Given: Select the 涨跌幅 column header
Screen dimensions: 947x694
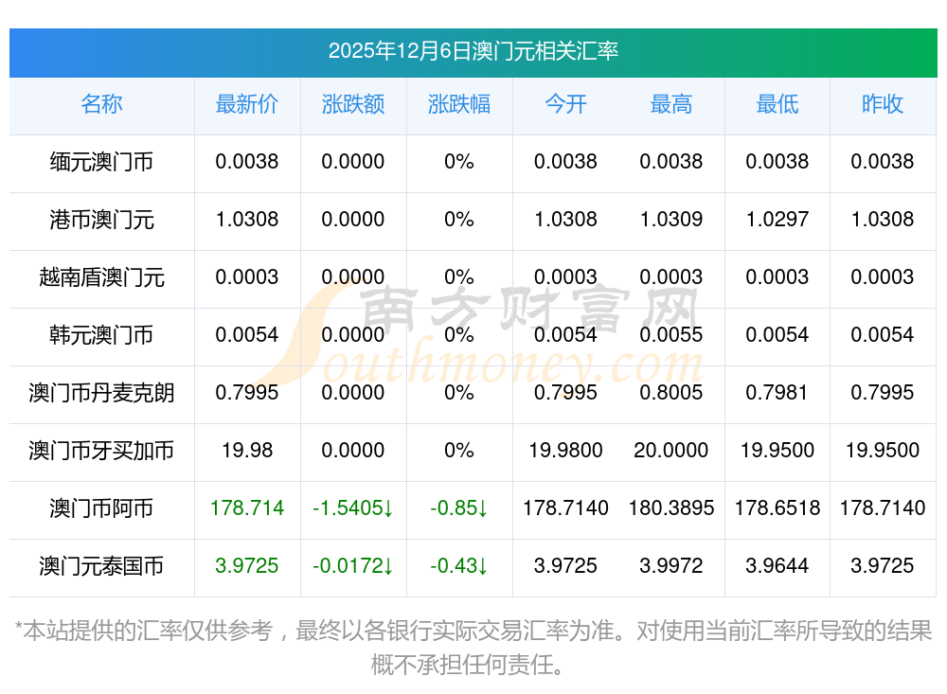Looking at the screenshot, I should (459, 104).
